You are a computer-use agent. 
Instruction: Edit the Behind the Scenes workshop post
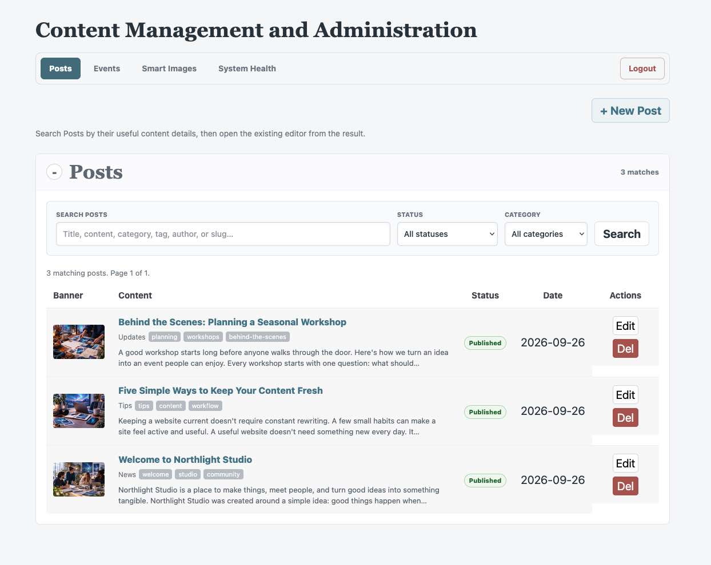(625, 326)
